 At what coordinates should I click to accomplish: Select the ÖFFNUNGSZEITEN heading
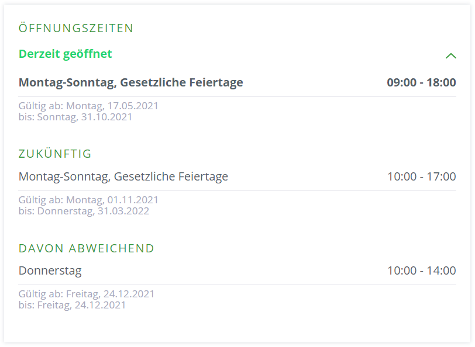(75, 28)
